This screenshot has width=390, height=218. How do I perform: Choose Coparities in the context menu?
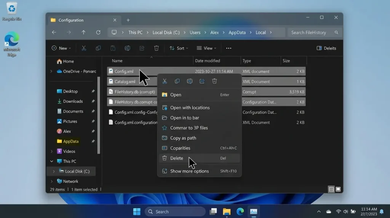[199, 148]
